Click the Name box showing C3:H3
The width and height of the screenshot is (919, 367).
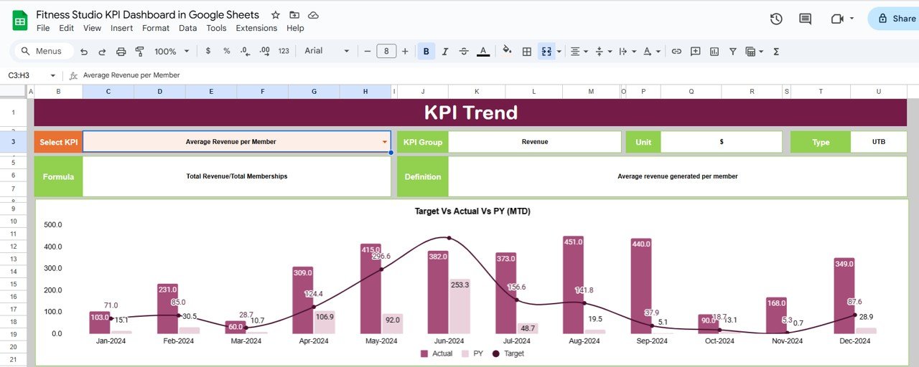point(29,75)
